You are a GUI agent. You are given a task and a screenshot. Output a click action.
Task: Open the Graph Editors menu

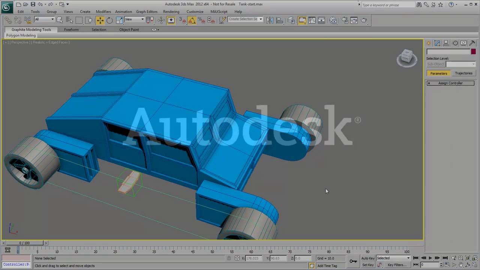pyautogui.click(x=147, y=12)
